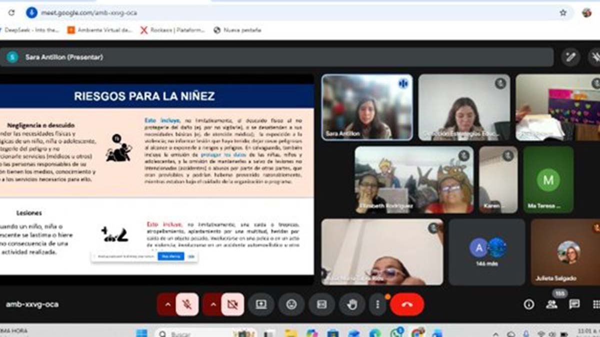Open the chat with everyone panel
Image resolution: width=600 pixels, height=337 pixels.
(574, 305)
